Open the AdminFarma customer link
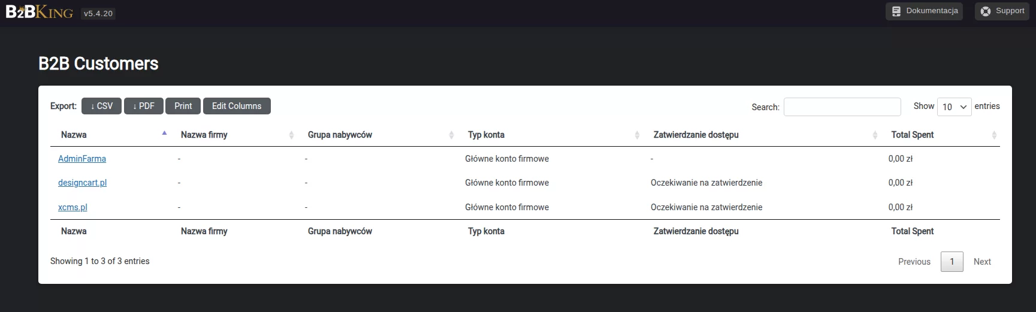This screenshot has height=312, width=1036. (82, 159)
